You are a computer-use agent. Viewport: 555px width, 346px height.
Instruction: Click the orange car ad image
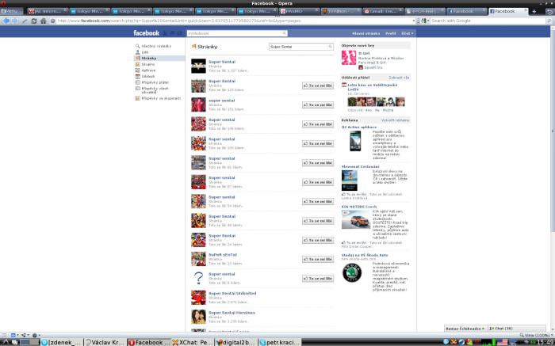(x=356, y=219)
